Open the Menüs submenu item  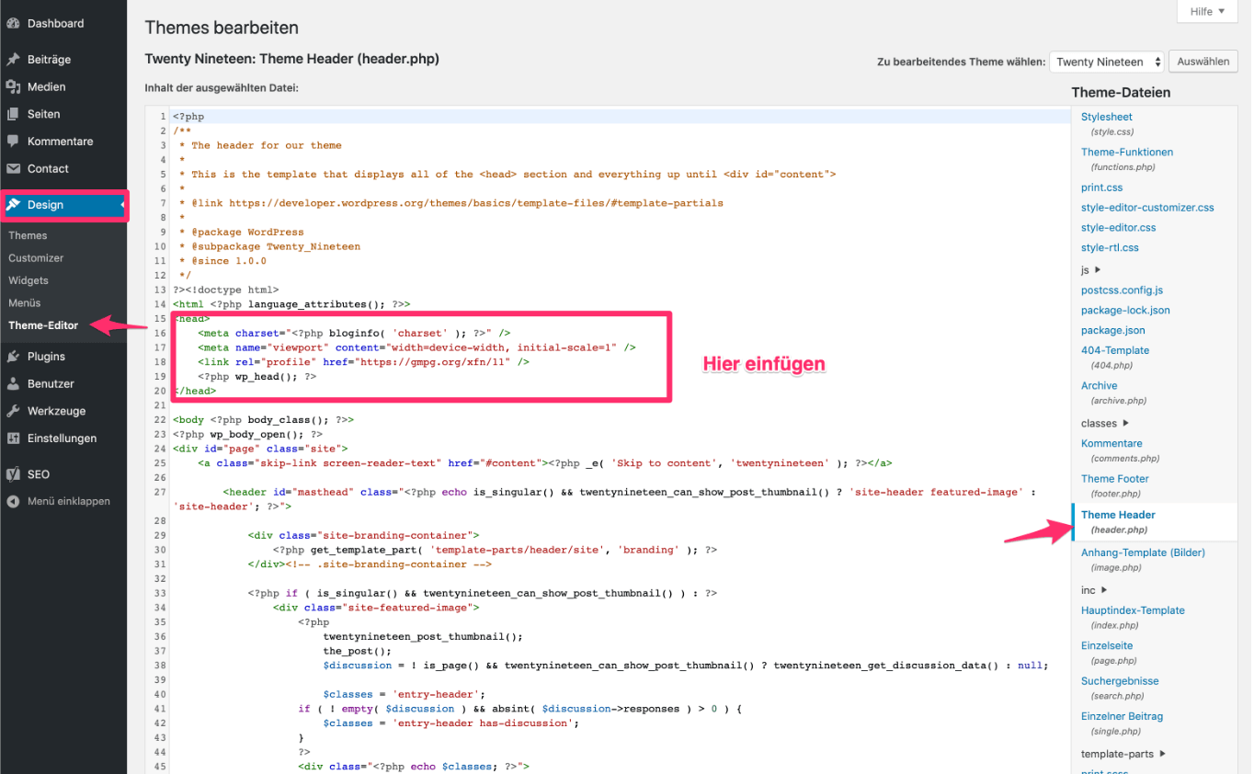[25, 302]
